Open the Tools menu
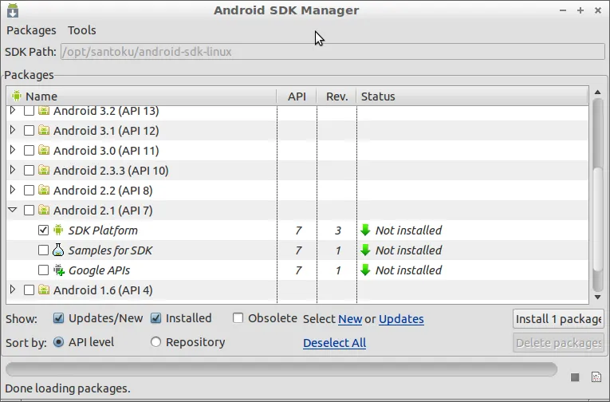The height and width of the screenshot is (402, 610). click(x=81, y=30)
